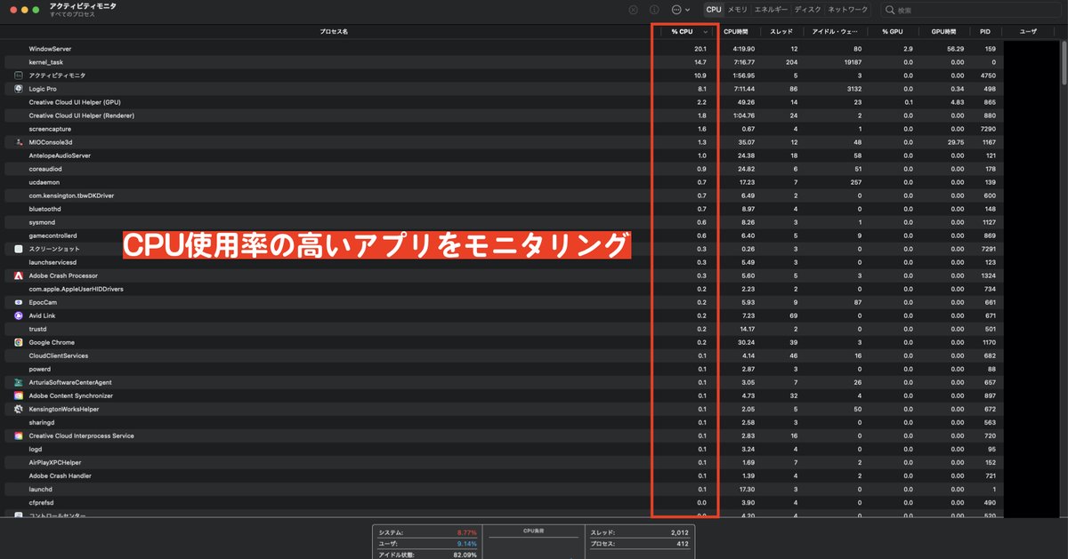Click the Adobe Crash Processor icon
The image size is (1068, 559).
tap(19, 276)
